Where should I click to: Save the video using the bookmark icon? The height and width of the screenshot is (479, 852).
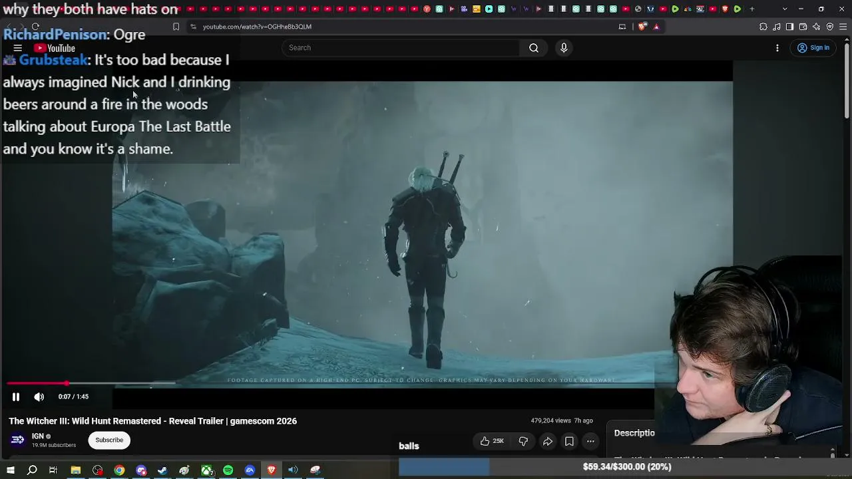click(x=569, y=441)
